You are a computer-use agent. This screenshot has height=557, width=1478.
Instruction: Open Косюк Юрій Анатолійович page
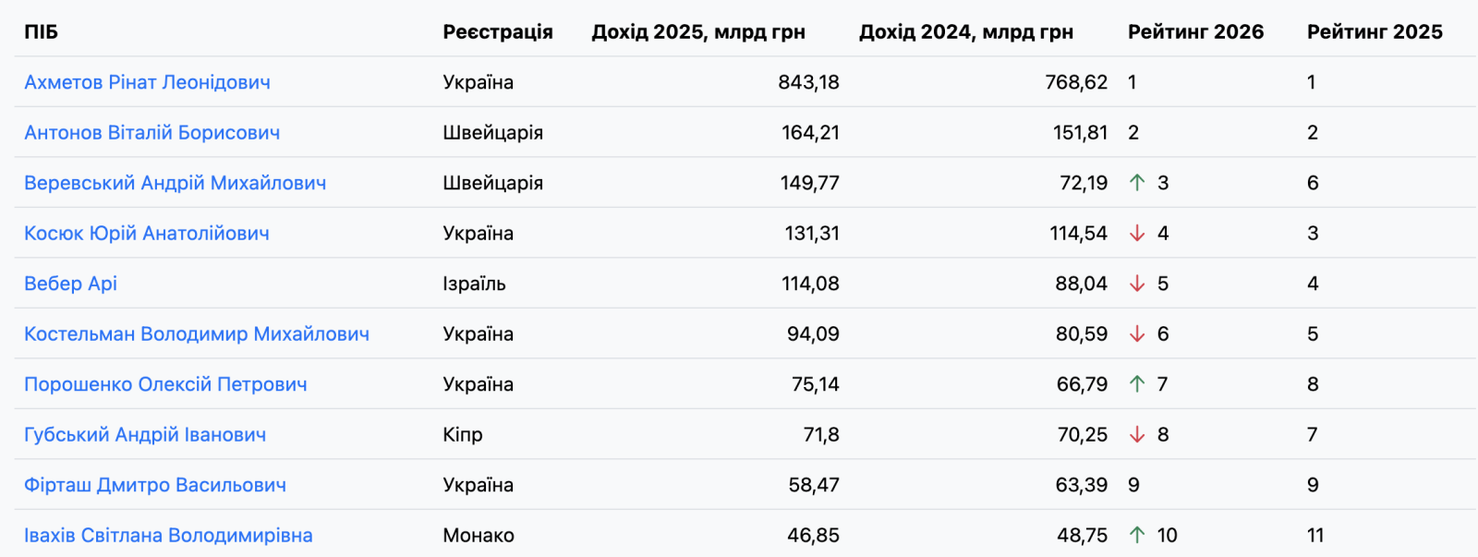pos(147,234)
